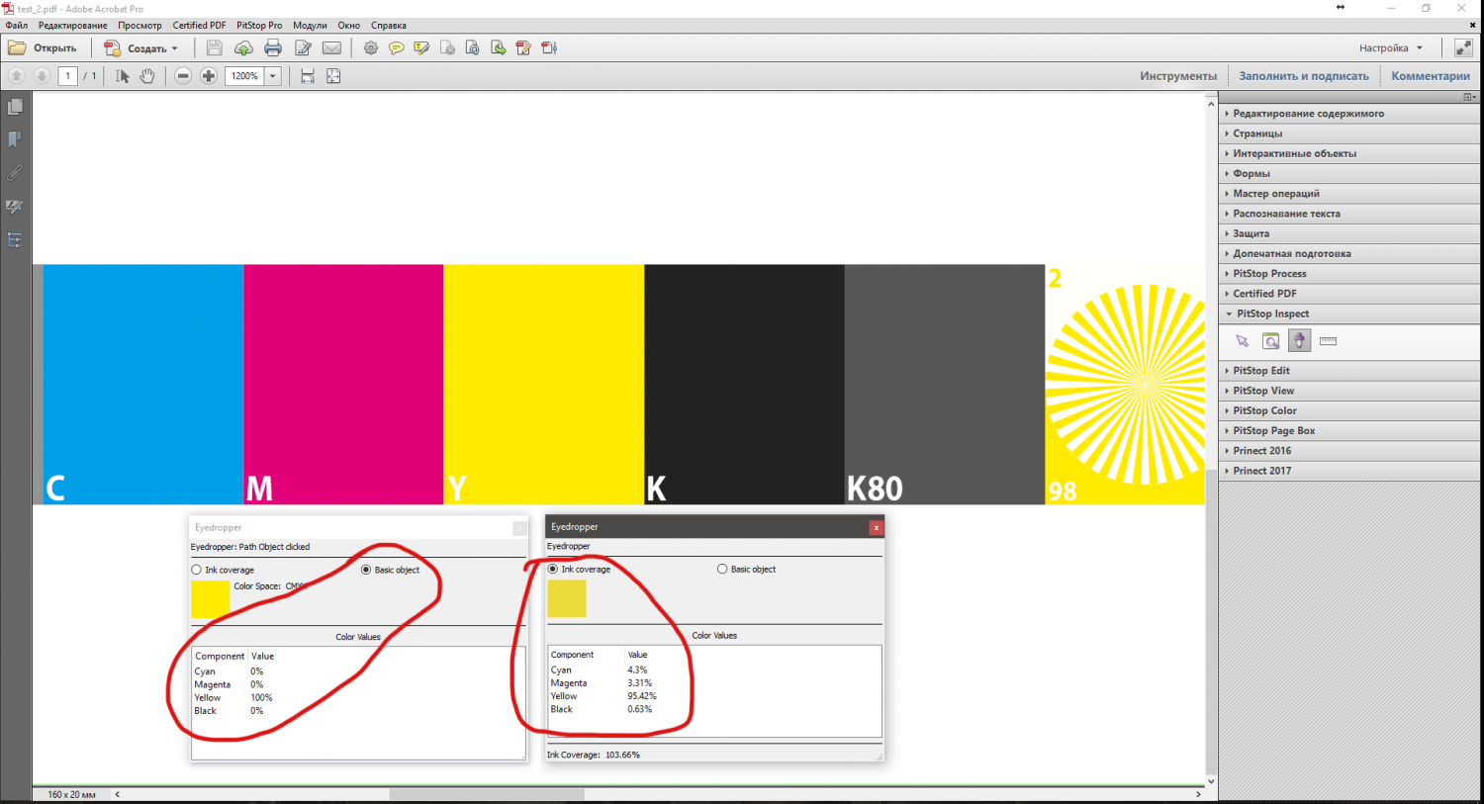The image size is (1484, 804).
Task: Click the Ink Coverage 103.66% readout
Action: click(x=594, y=755)
